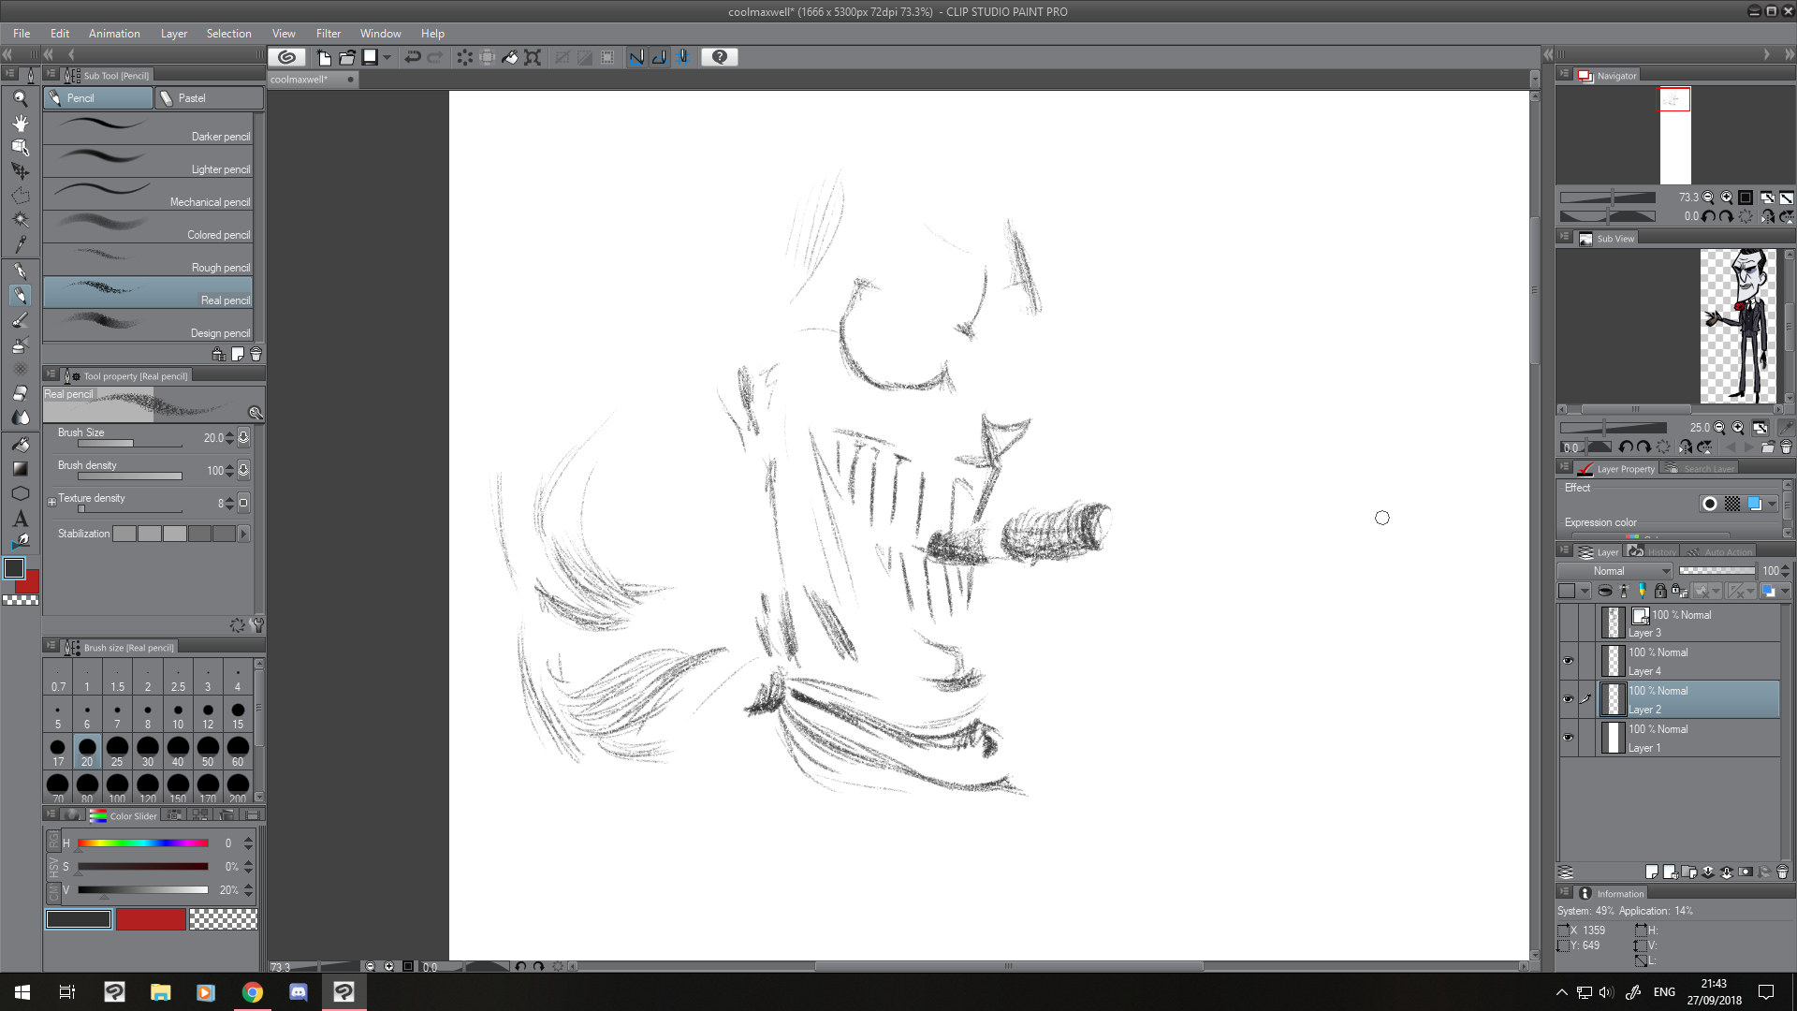The width and height of the screenshot is (1797, 1011).
Task: Switch to the Pastel sub tool tab
Action: [x=209, y=98]
